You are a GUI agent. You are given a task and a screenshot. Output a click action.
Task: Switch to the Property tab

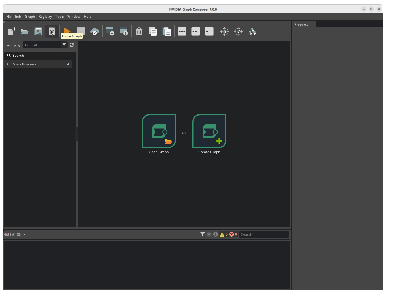pos(301,24)
